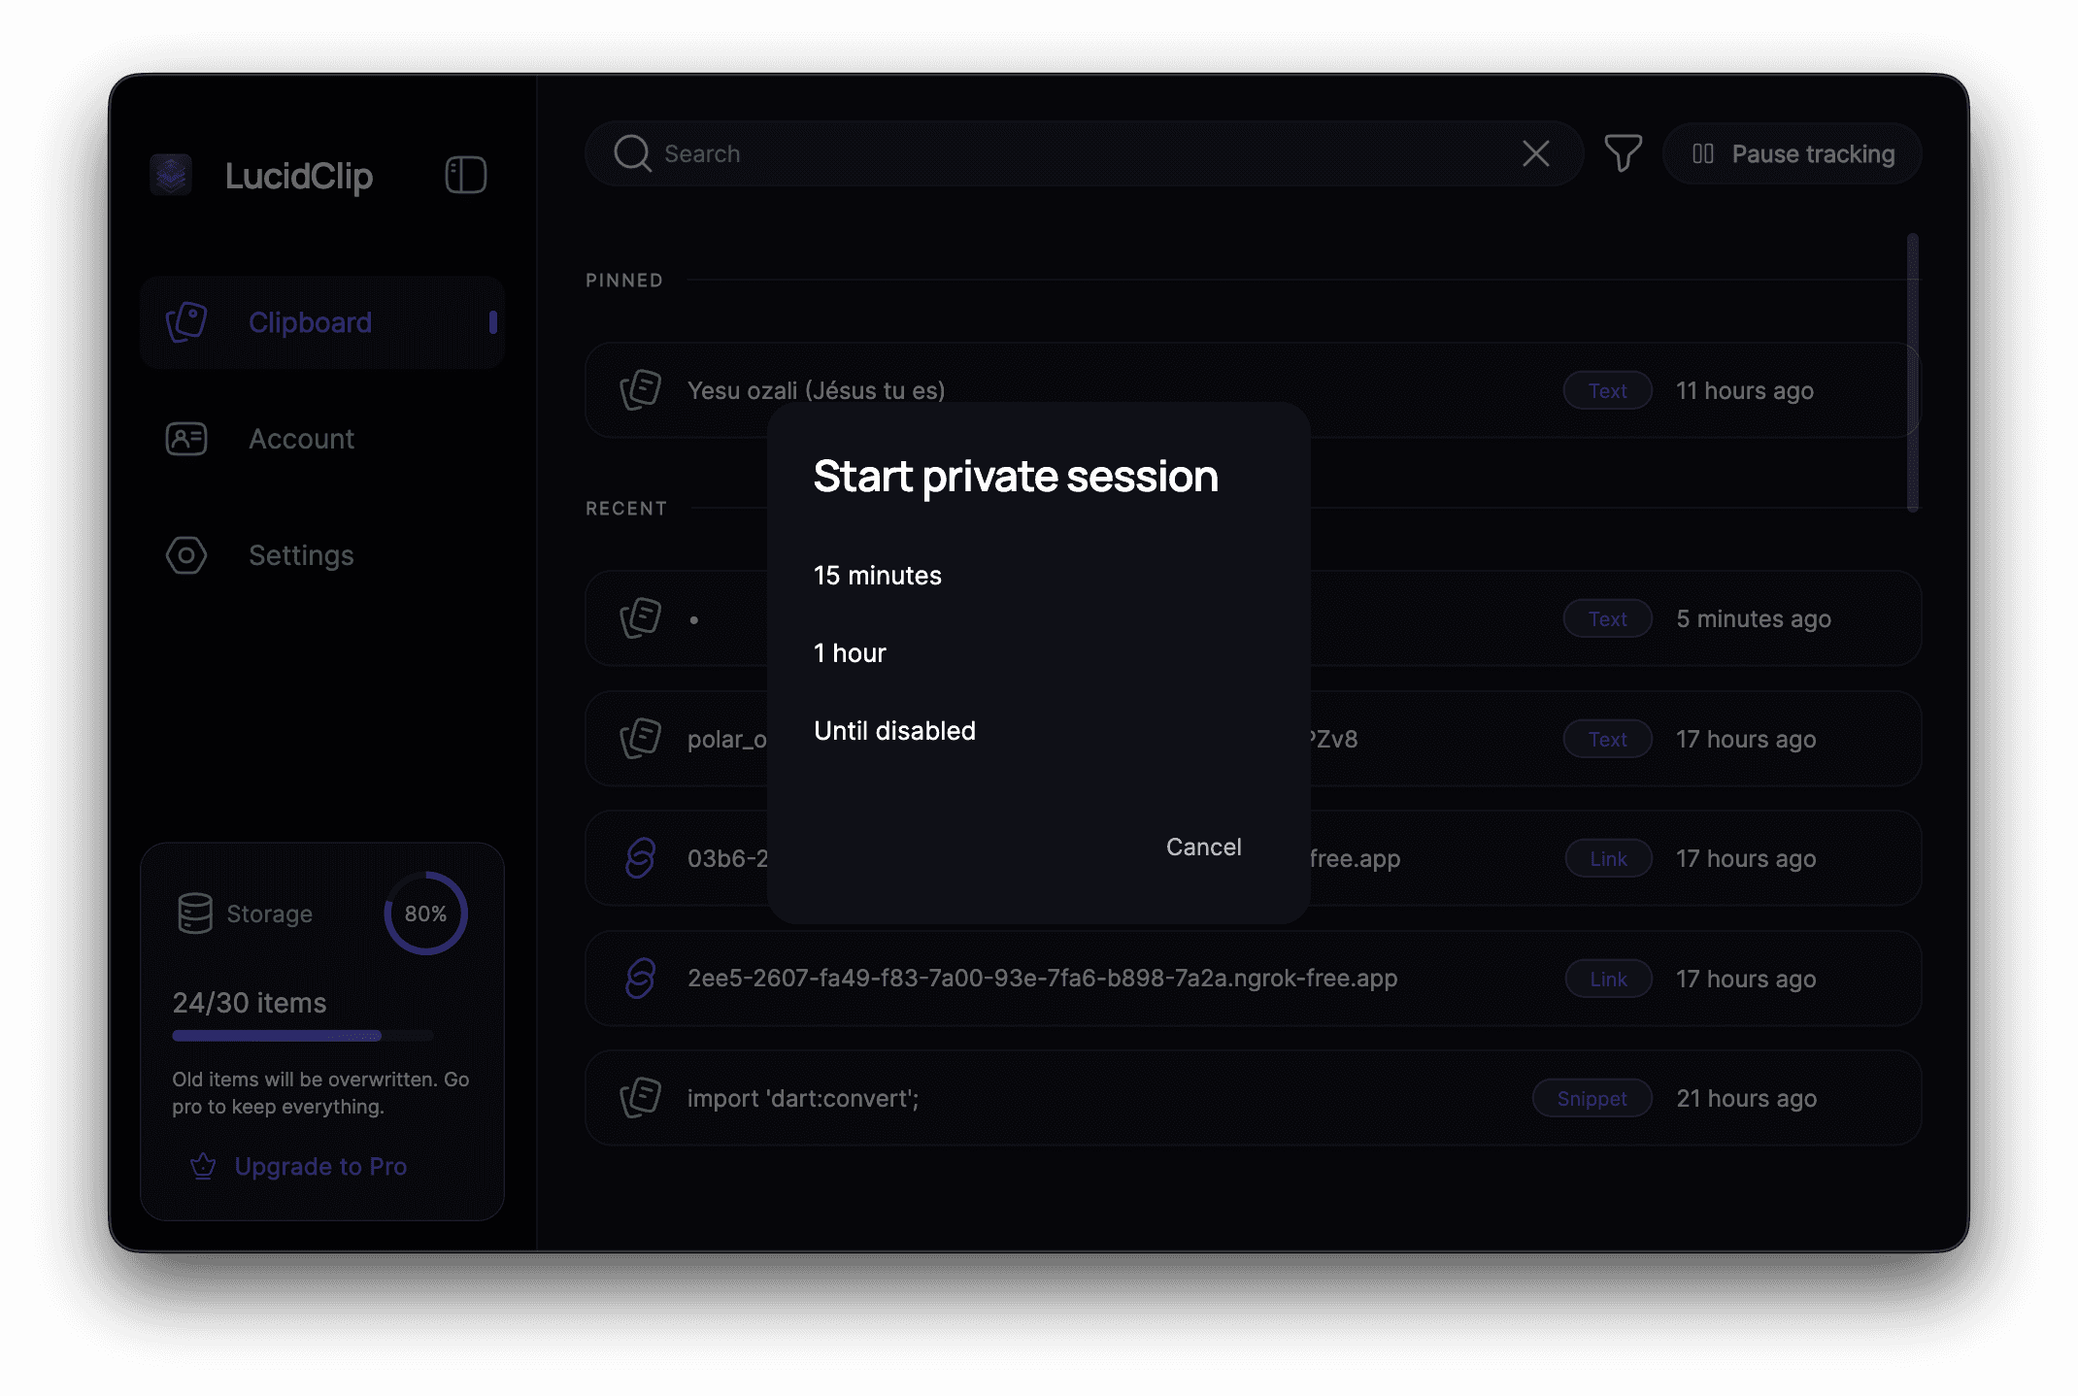Click the LucidClip app logo icon
2078x1396 pixels.
[x=172, y=176]
